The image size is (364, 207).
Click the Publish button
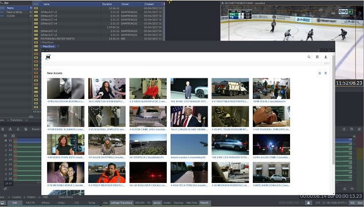[x=32, y=197]
